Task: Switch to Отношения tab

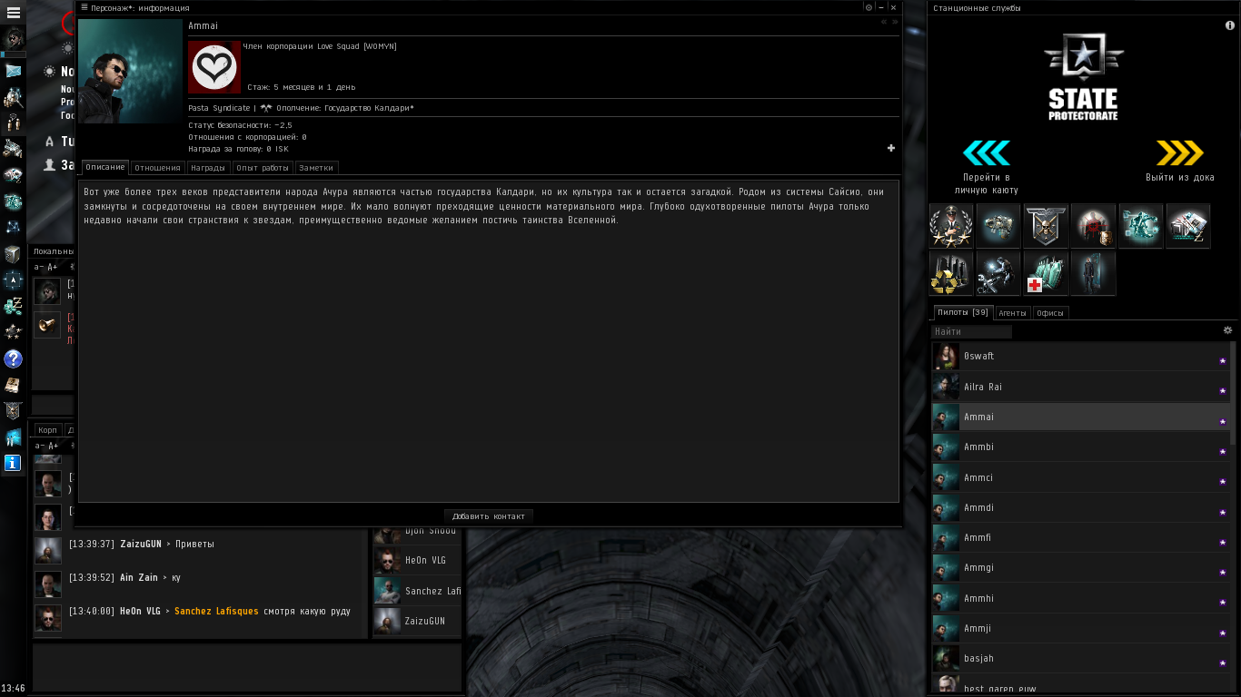Action: click(x=157, y=168)
